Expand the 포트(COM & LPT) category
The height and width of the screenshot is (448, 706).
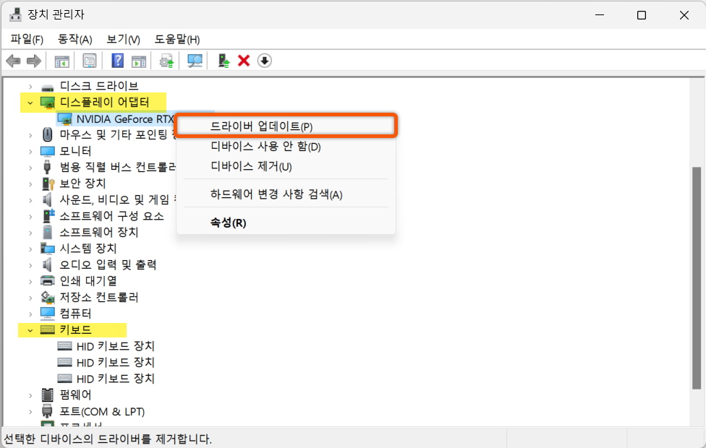[29, 410]
